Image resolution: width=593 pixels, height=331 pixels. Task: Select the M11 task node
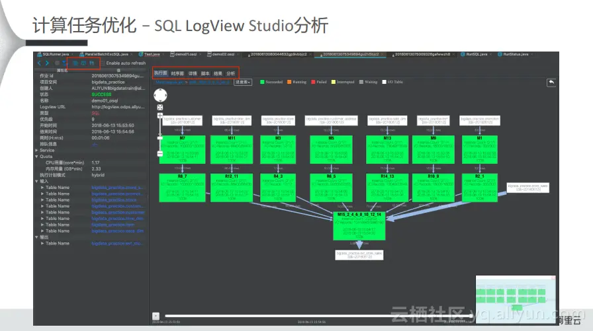(232, 149)
